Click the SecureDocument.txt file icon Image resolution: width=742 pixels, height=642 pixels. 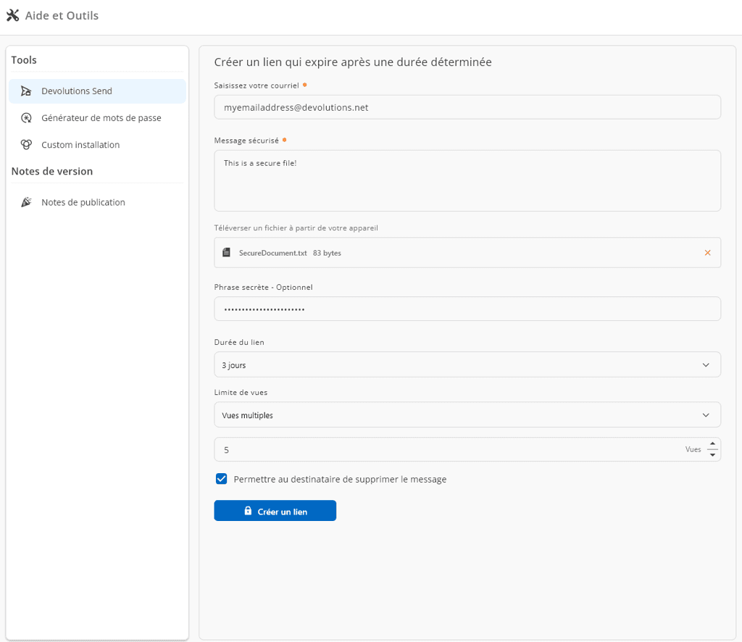pos(226,253)
